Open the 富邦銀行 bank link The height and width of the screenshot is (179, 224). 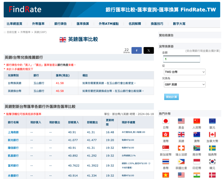click(x=13, y=166)
